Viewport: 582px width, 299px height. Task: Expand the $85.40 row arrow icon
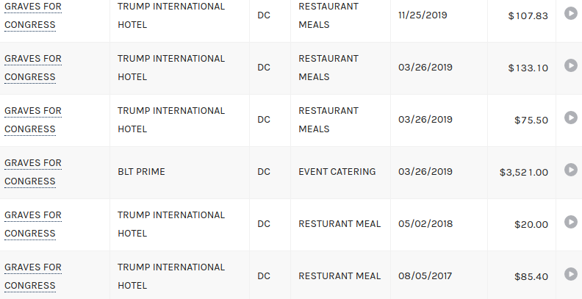[570, 275]
